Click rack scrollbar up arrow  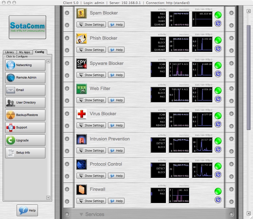tap(249, 11)
